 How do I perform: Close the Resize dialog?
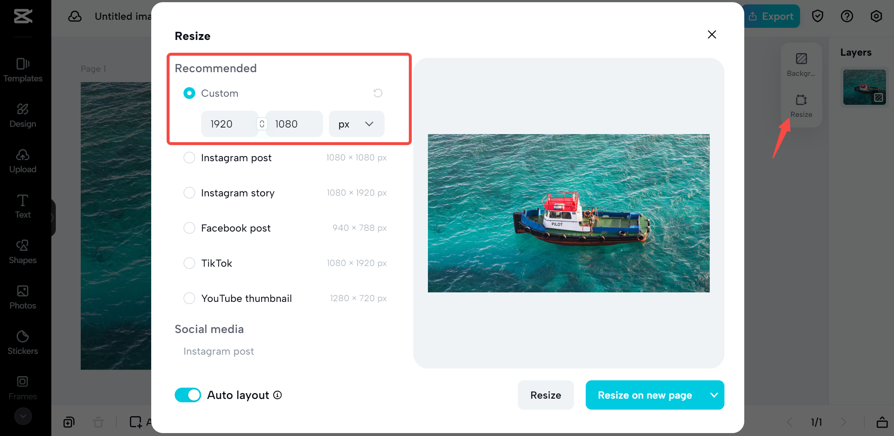[712, 34]
